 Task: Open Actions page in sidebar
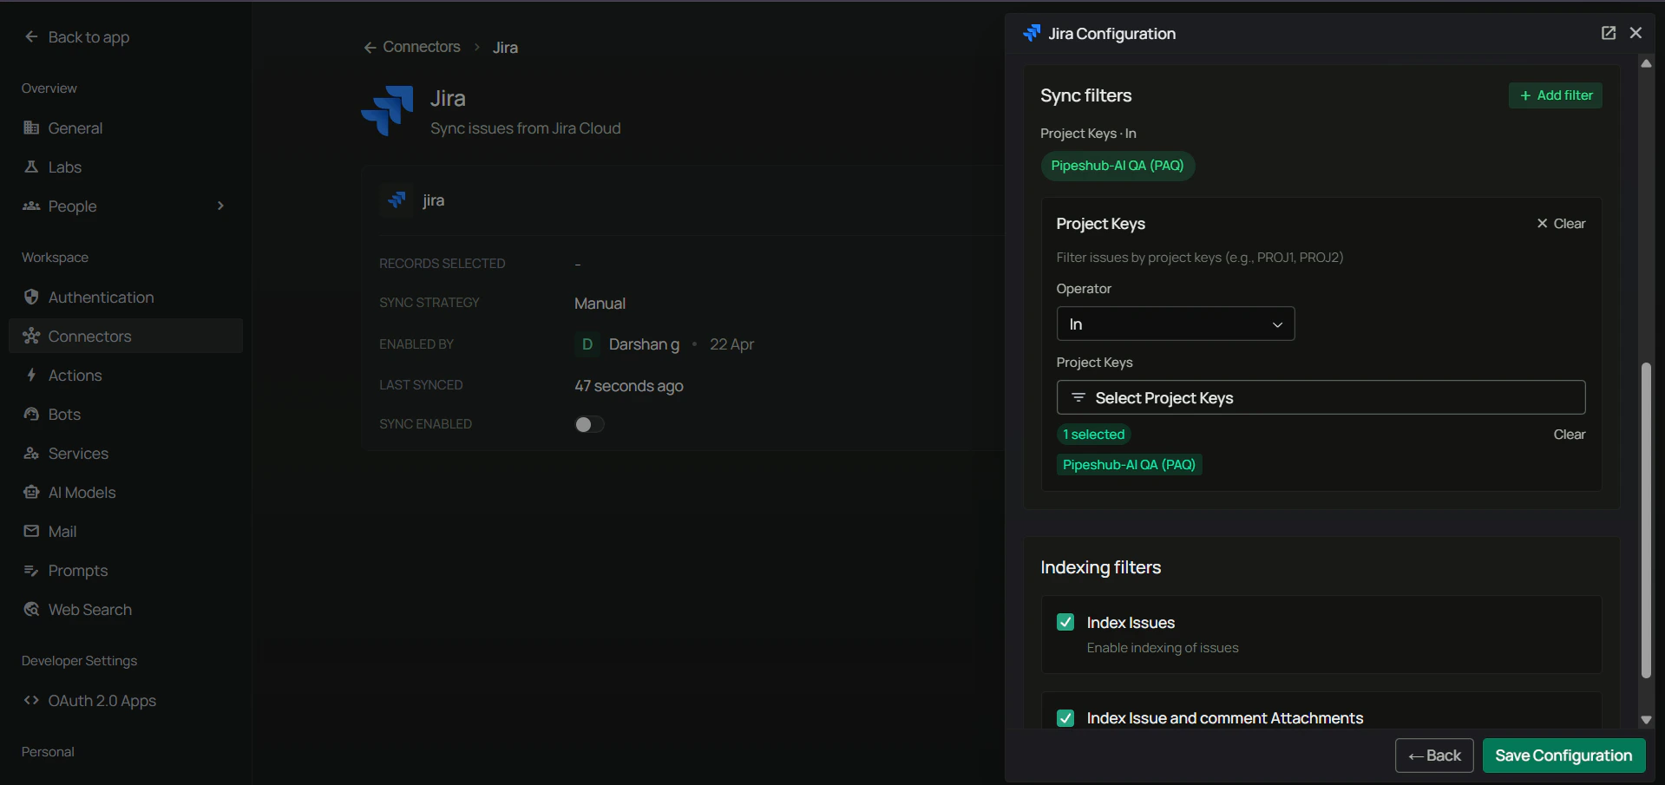coord(126,375)
